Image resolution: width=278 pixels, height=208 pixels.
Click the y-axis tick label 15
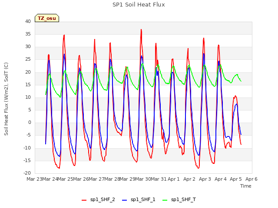(28, 84)
